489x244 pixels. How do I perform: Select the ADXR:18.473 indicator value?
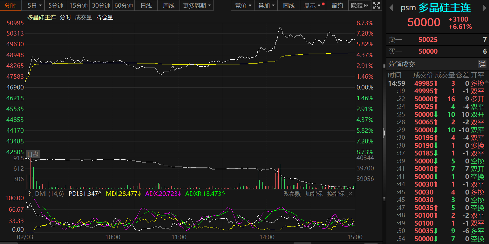[x=206, y=194]
